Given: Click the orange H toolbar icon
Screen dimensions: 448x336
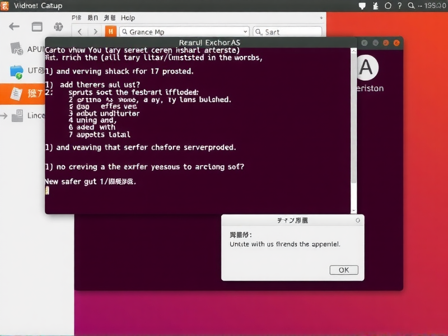Looking at the screenshot, I should coord(110,31).
